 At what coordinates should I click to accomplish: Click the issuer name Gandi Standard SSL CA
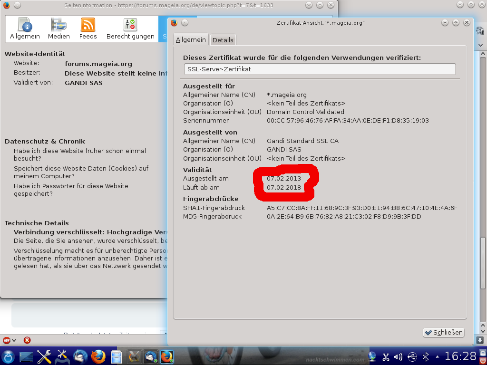point(302,141)
